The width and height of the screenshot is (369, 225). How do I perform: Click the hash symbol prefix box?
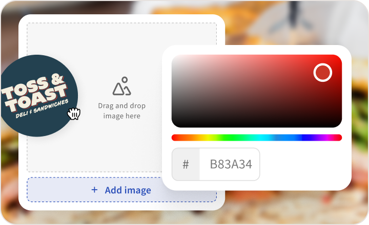click(x=186, y=164)
